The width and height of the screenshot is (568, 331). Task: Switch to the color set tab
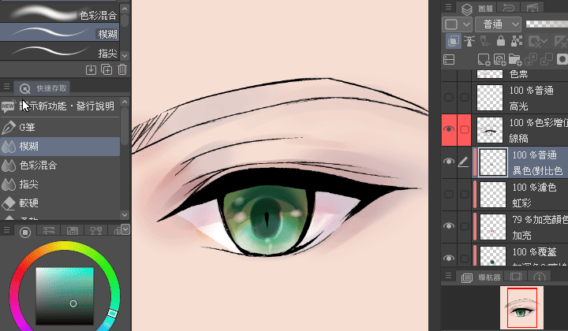click(x=73, y=231)
